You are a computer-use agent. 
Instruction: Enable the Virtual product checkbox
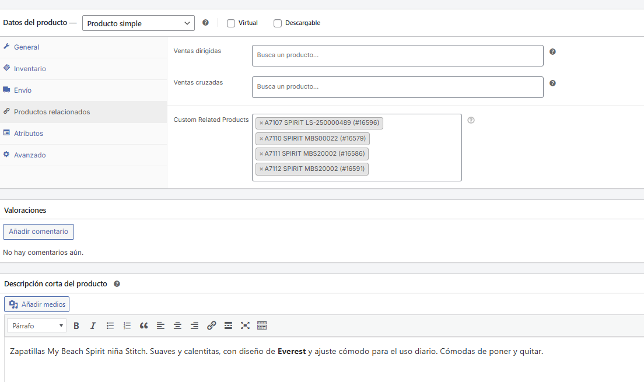(231, 23)
